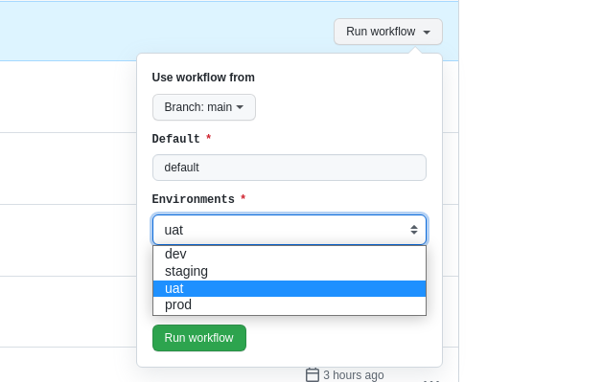
Task: Click the up-down arrows in Environments select
Action: (x=414, y=230)
